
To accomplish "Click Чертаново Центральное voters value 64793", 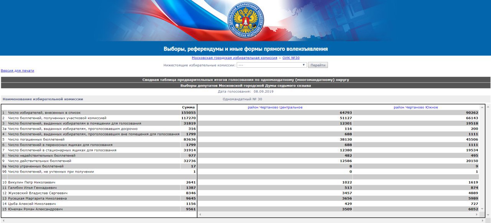I will pyautogui.click(x=346, y=113).
